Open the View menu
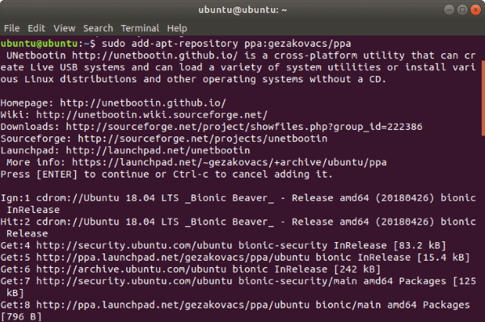Screen dimensions: 485x322 [65, 28]
